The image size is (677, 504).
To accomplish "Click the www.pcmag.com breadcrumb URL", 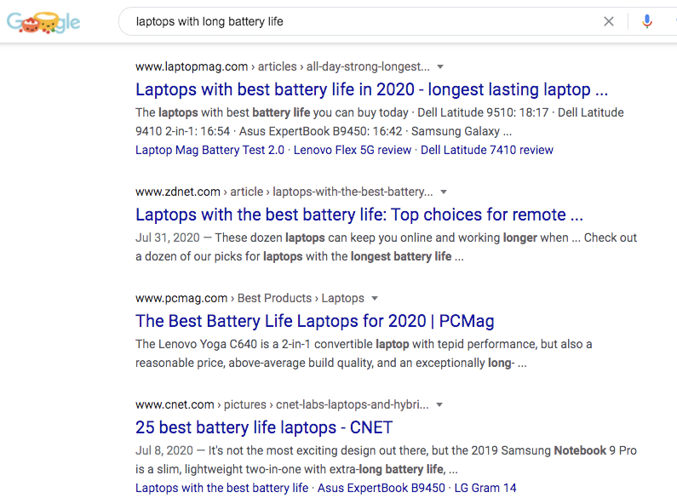I will pyautogui.click(x=250, y=299).
